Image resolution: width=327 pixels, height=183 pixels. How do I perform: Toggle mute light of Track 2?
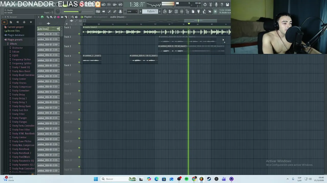[x=79, y=43]
